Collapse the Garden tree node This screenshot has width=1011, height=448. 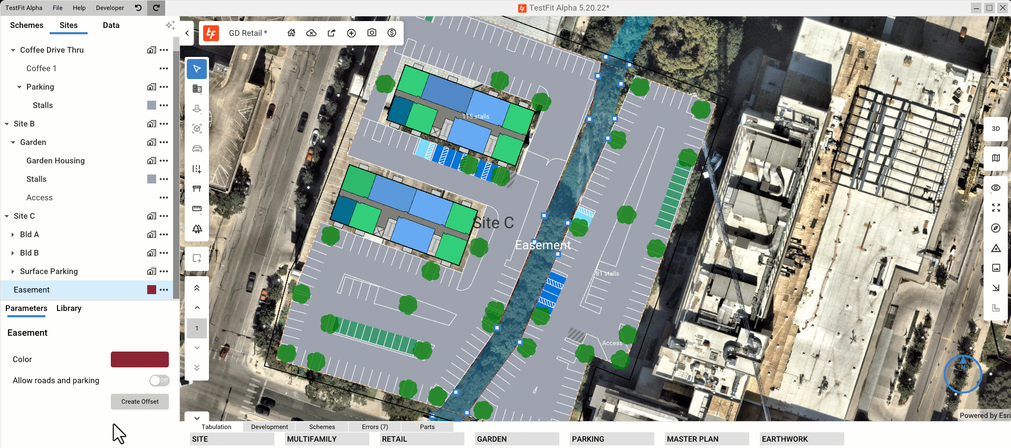point(13,142)
